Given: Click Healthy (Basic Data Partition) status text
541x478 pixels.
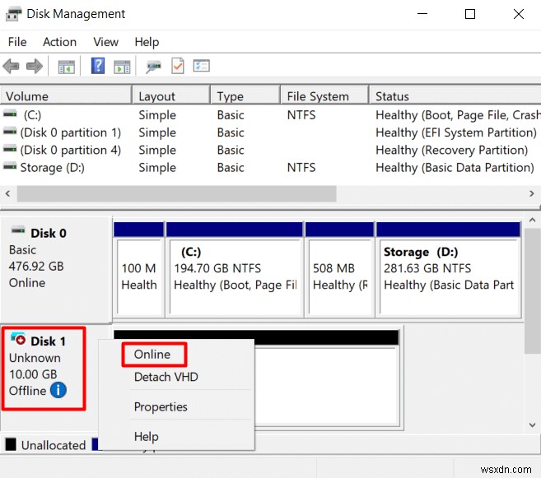Looking at the screenshot, I should [455, 168].
